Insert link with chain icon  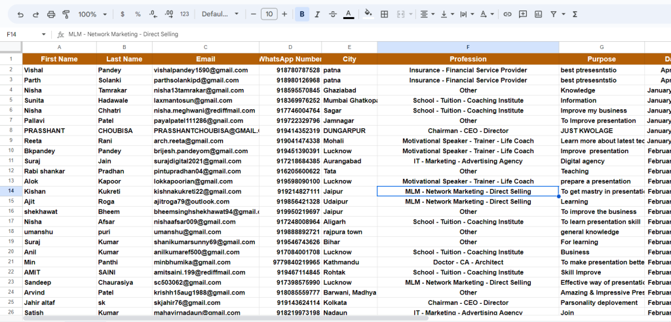pyautogui.click(x=507, y=14)
